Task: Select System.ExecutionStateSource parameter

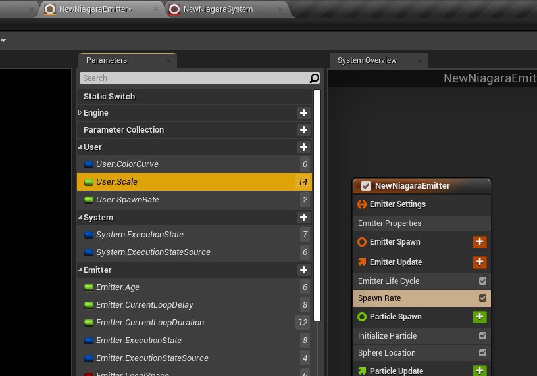Action: 194,252
